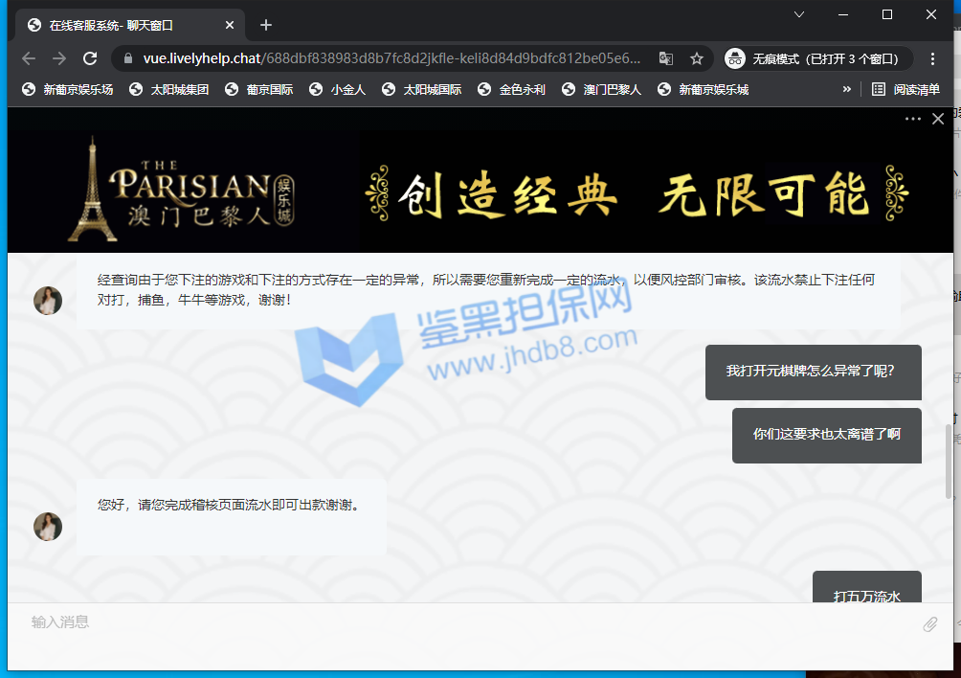Go back to the previous page

click(x=29, y=58)
